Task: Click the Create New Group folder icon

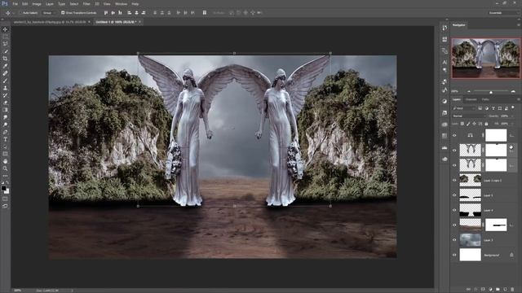Action: [x=498, y=290]
